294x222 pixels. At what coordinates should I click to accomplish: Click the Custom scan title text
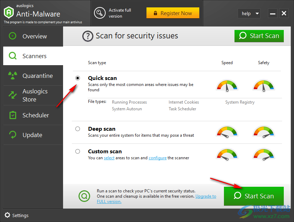click(x=105, y=152)
